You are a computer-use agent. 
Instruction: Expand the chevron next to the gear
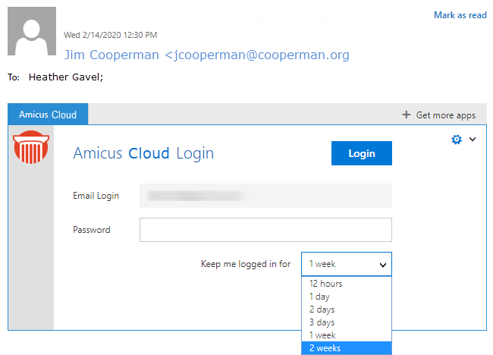pos(473,139)
